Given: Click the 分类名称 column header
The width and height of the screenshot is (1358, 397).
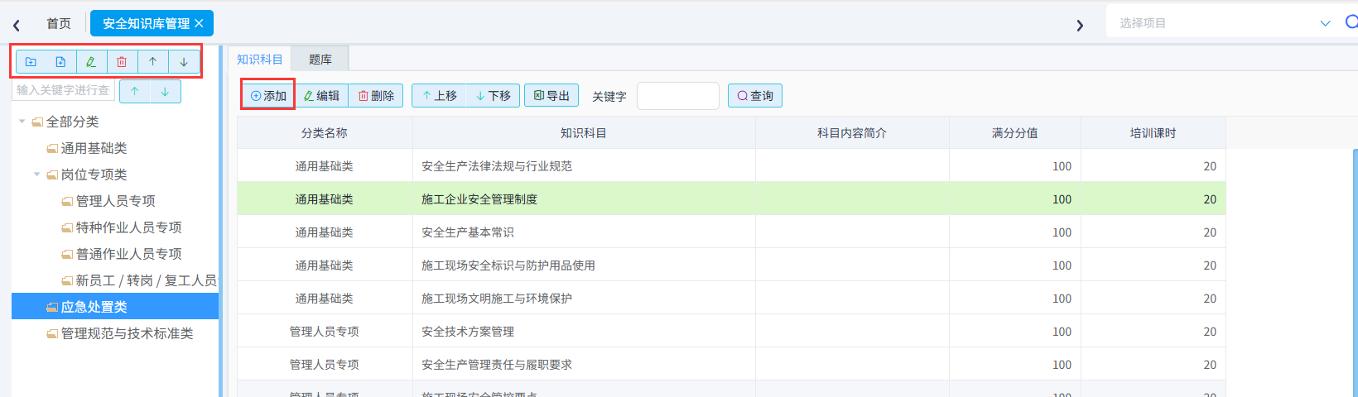Looking at the screenshot, I should click(x=325, y=133).
